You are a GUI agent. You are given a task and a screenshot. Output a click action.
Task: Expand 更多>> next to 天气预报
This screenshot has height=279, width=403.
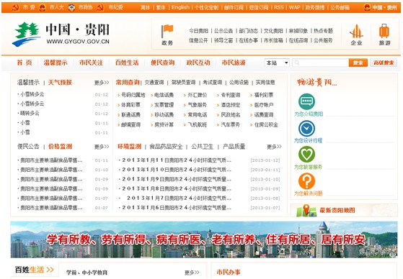pyautogui.click(x=102, y=83)
